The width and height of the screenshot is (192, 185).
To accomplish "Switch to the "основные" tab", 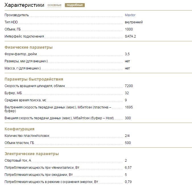I will tap(54, 5).
